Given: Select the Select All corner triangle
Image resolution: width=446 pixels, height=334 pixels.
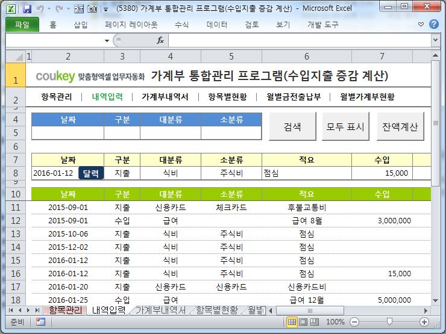Looking at the screenshot, I should 16,56.
